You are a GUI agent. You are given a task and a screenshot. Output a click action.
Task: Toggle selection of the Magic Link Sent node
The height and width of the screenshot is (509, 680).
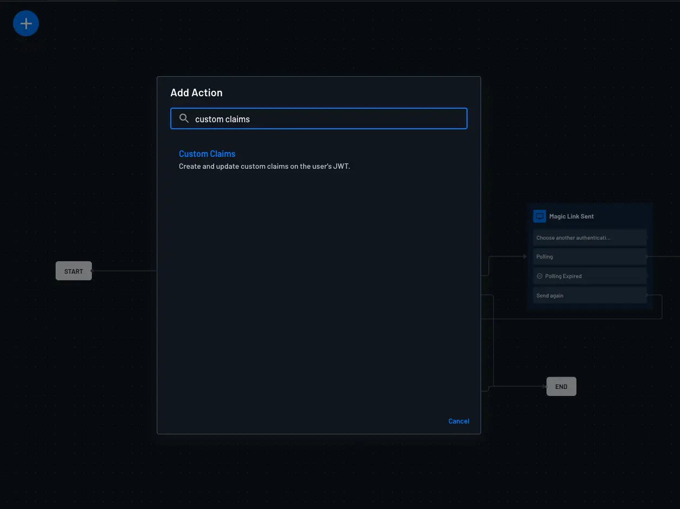pyautogui.click(x=589, y=216)
